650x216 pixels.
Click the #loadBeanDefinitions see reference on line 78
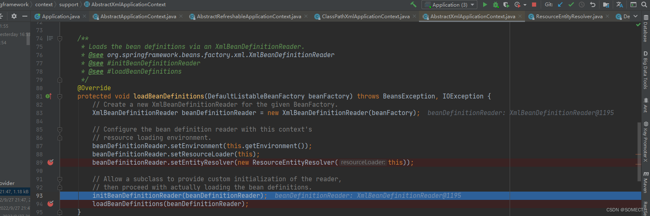[144, 72]
